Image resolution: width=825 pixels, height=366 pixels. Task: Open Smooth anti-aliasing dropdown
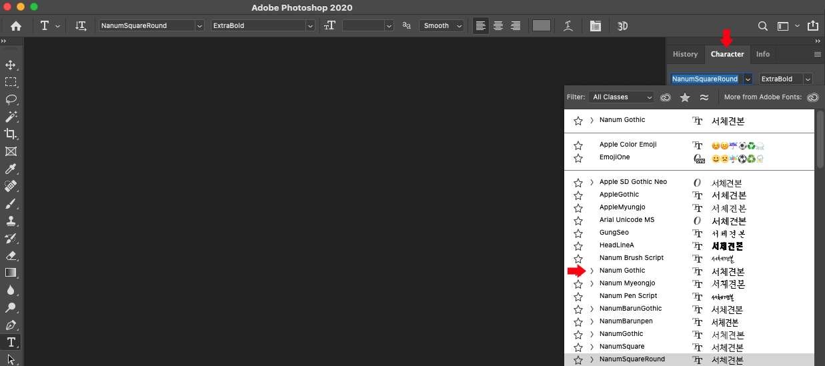point(442,26)
